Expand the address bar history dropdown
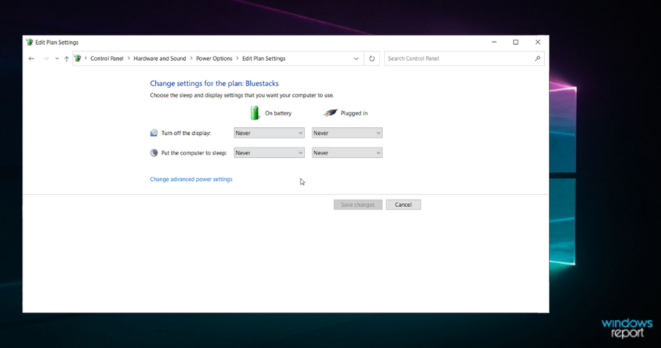661x348 pixels. coord(356,58)
